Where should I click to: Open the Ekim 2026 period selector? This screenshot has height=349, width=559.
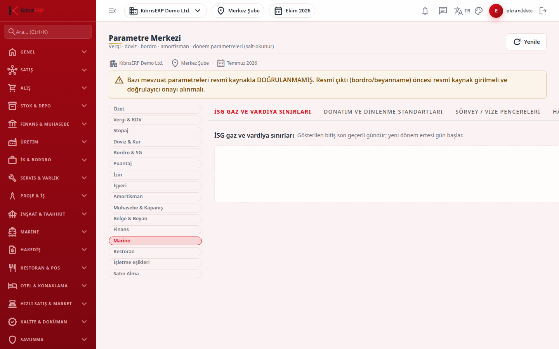pos(292,11)
